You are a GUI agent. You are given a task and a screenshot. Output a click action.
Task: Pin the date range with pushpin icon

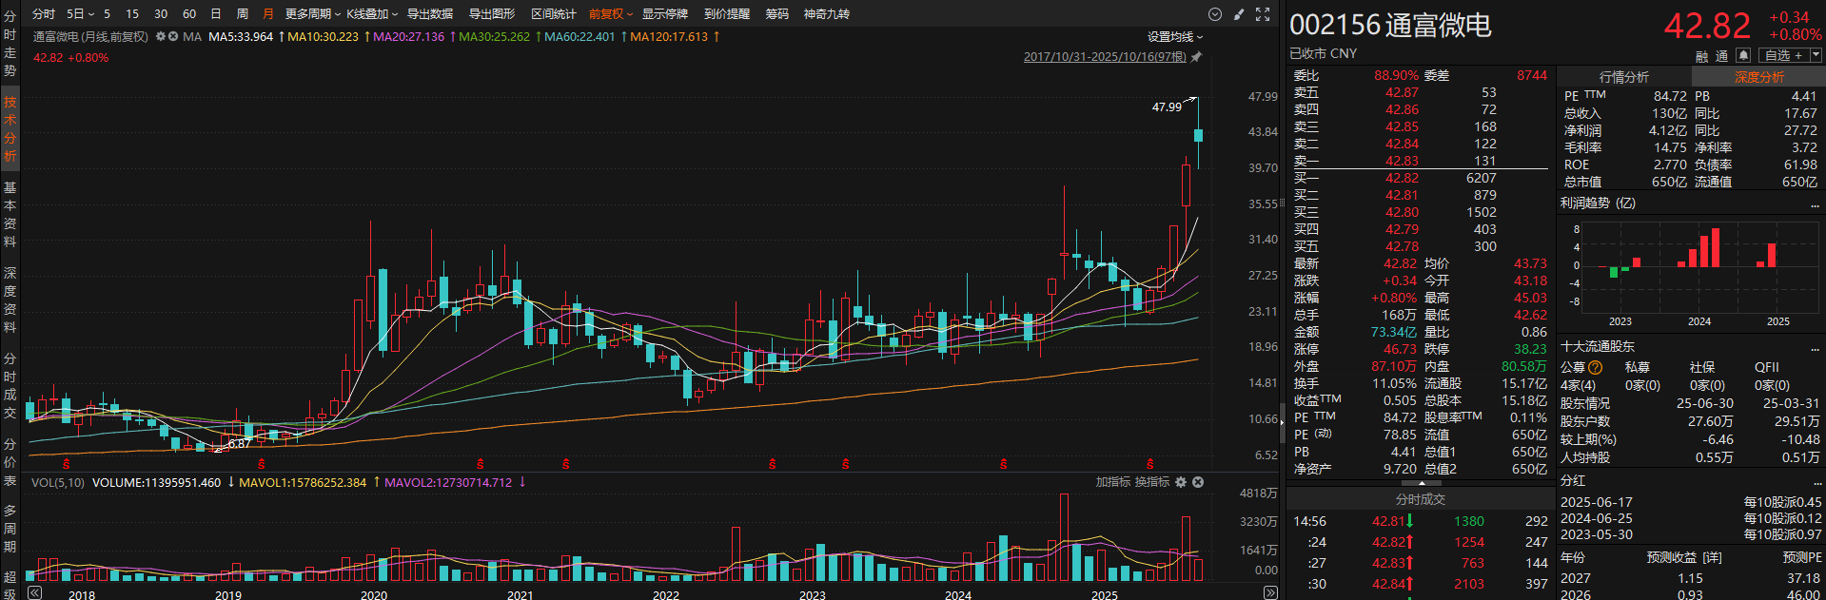coord(1196,57)
